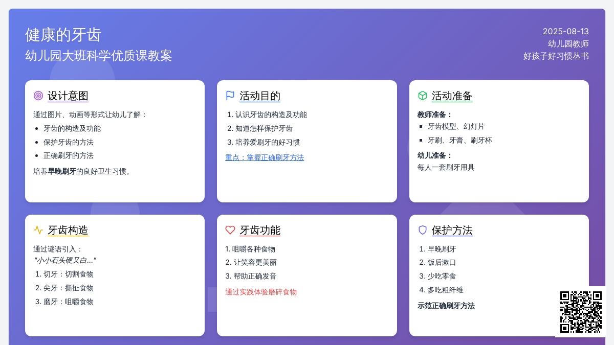Click the bullet 正确刷牙的方法

pyautogui.click(x=69, y=155)
